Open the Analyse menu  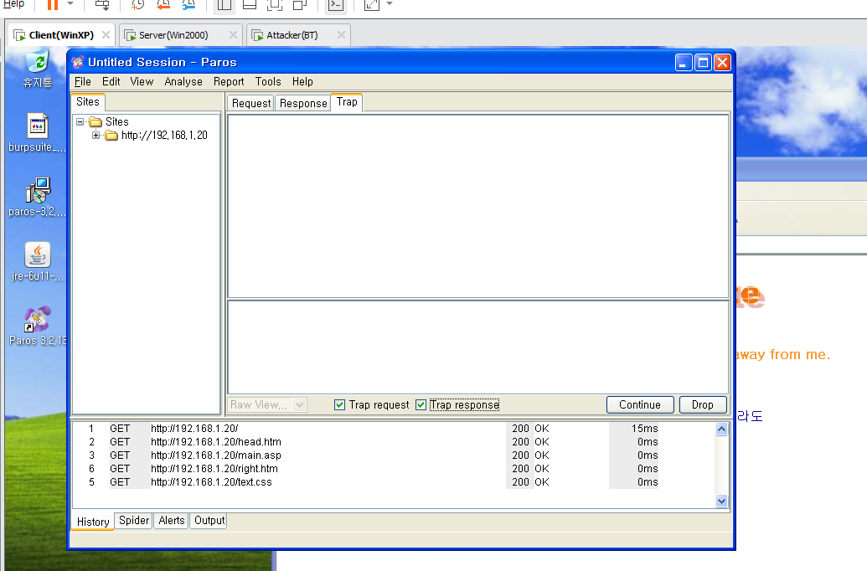(183, 82)
